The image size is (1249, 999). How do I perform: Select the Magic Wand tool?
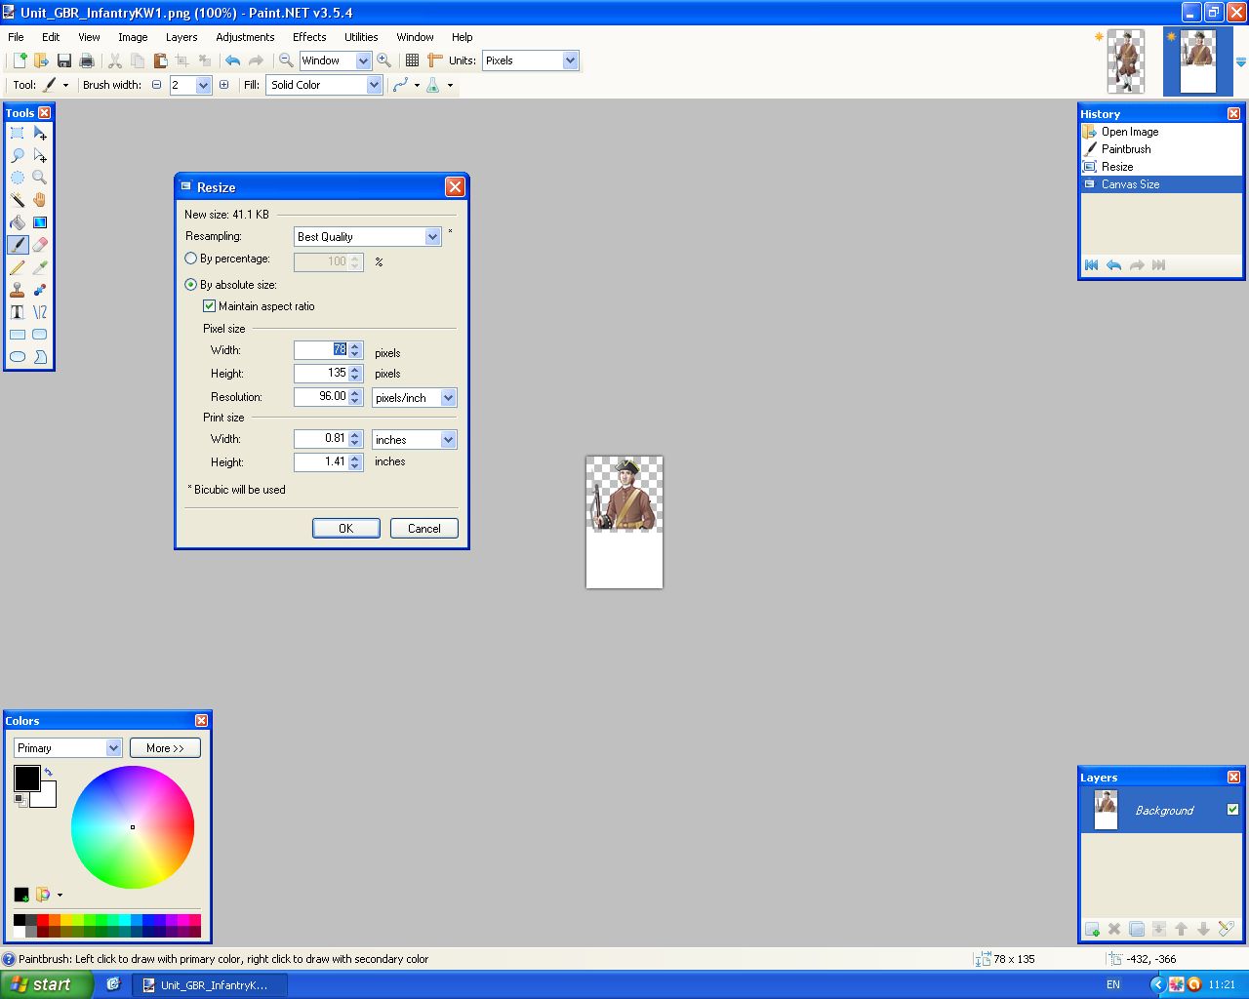[x=18, y=200]
